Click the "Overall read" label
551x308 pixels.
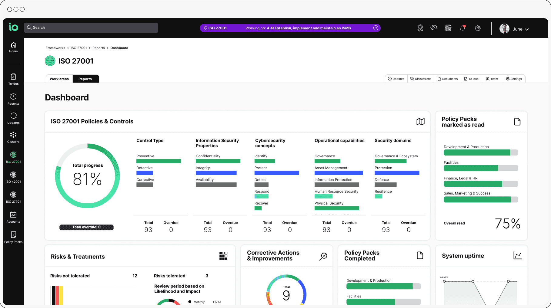[x=454, y=223]
